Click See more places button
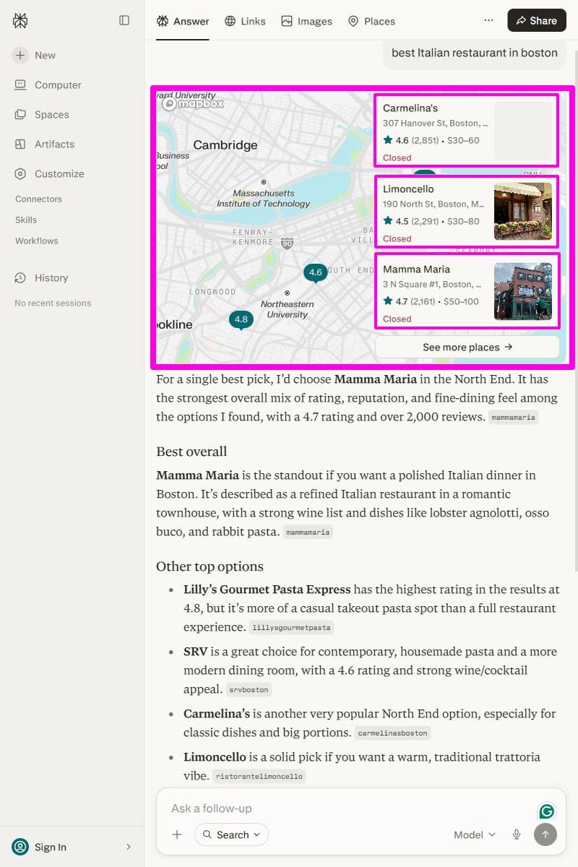Viewport: 578px width, 867px height. [467, 347]
